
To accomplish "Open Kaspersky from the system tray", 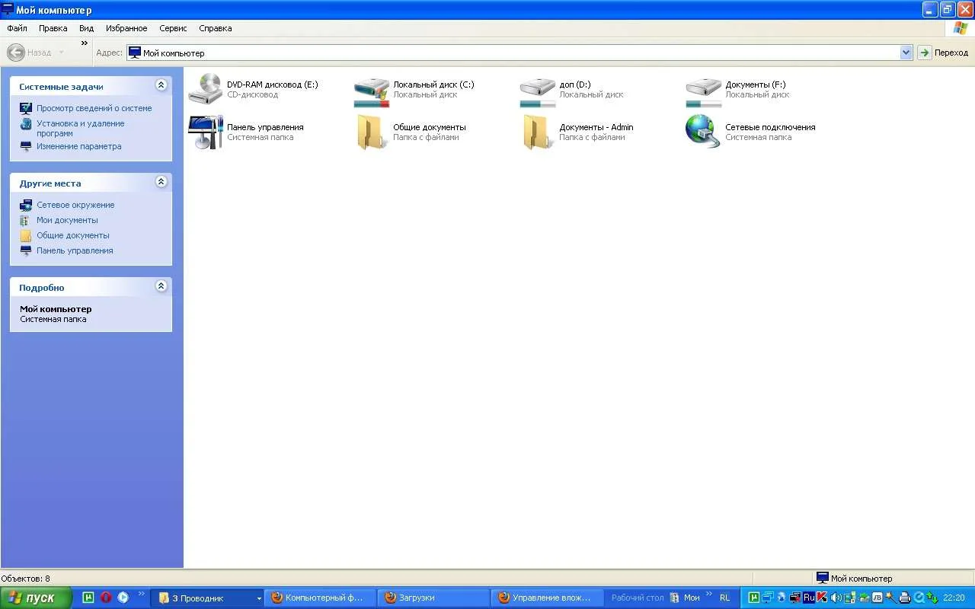I will 821,598.
